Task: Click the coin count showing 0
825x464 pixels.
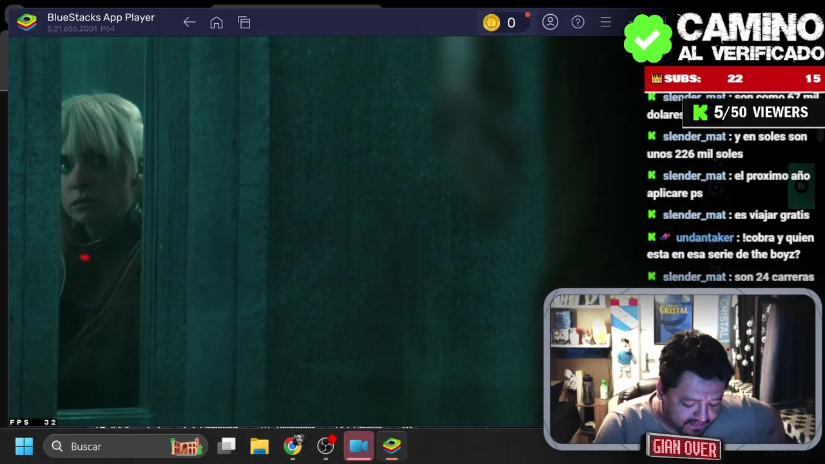Action: (x=511, y=23)
